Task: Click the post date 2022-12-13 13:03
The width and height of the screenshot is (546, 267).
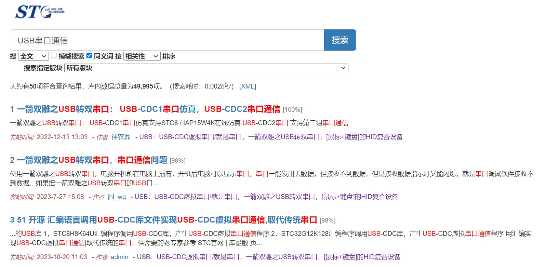Action: click(62, 137)
